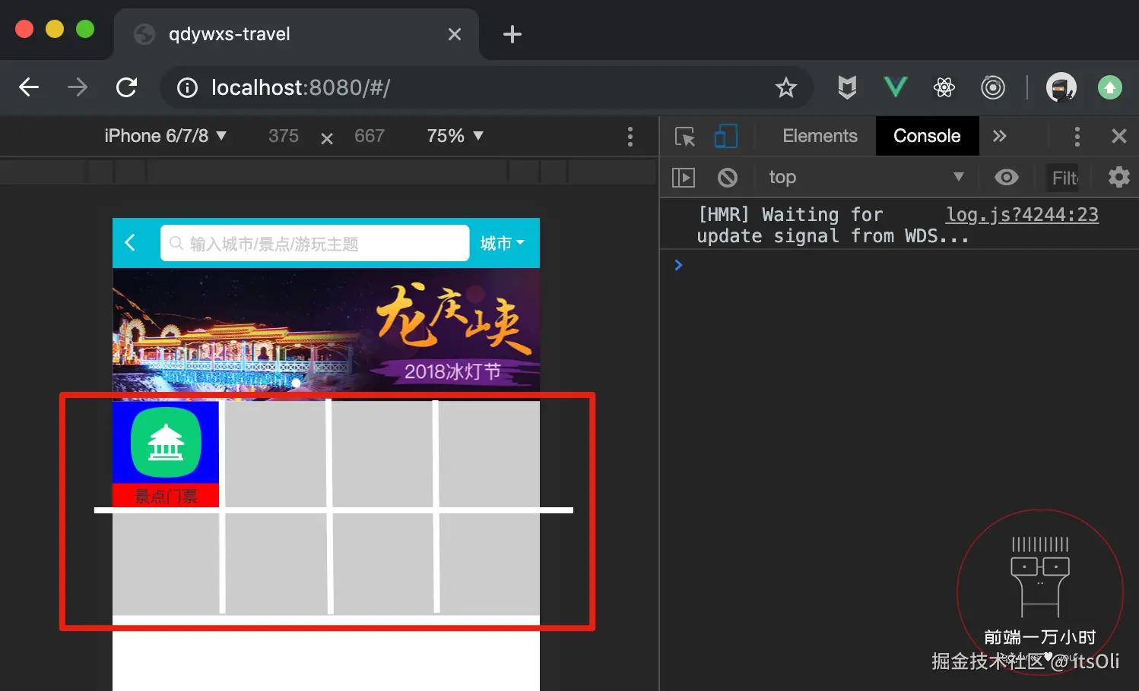Open the 城市 city dropdown
1139x691 pixels.
coord(502,243)
